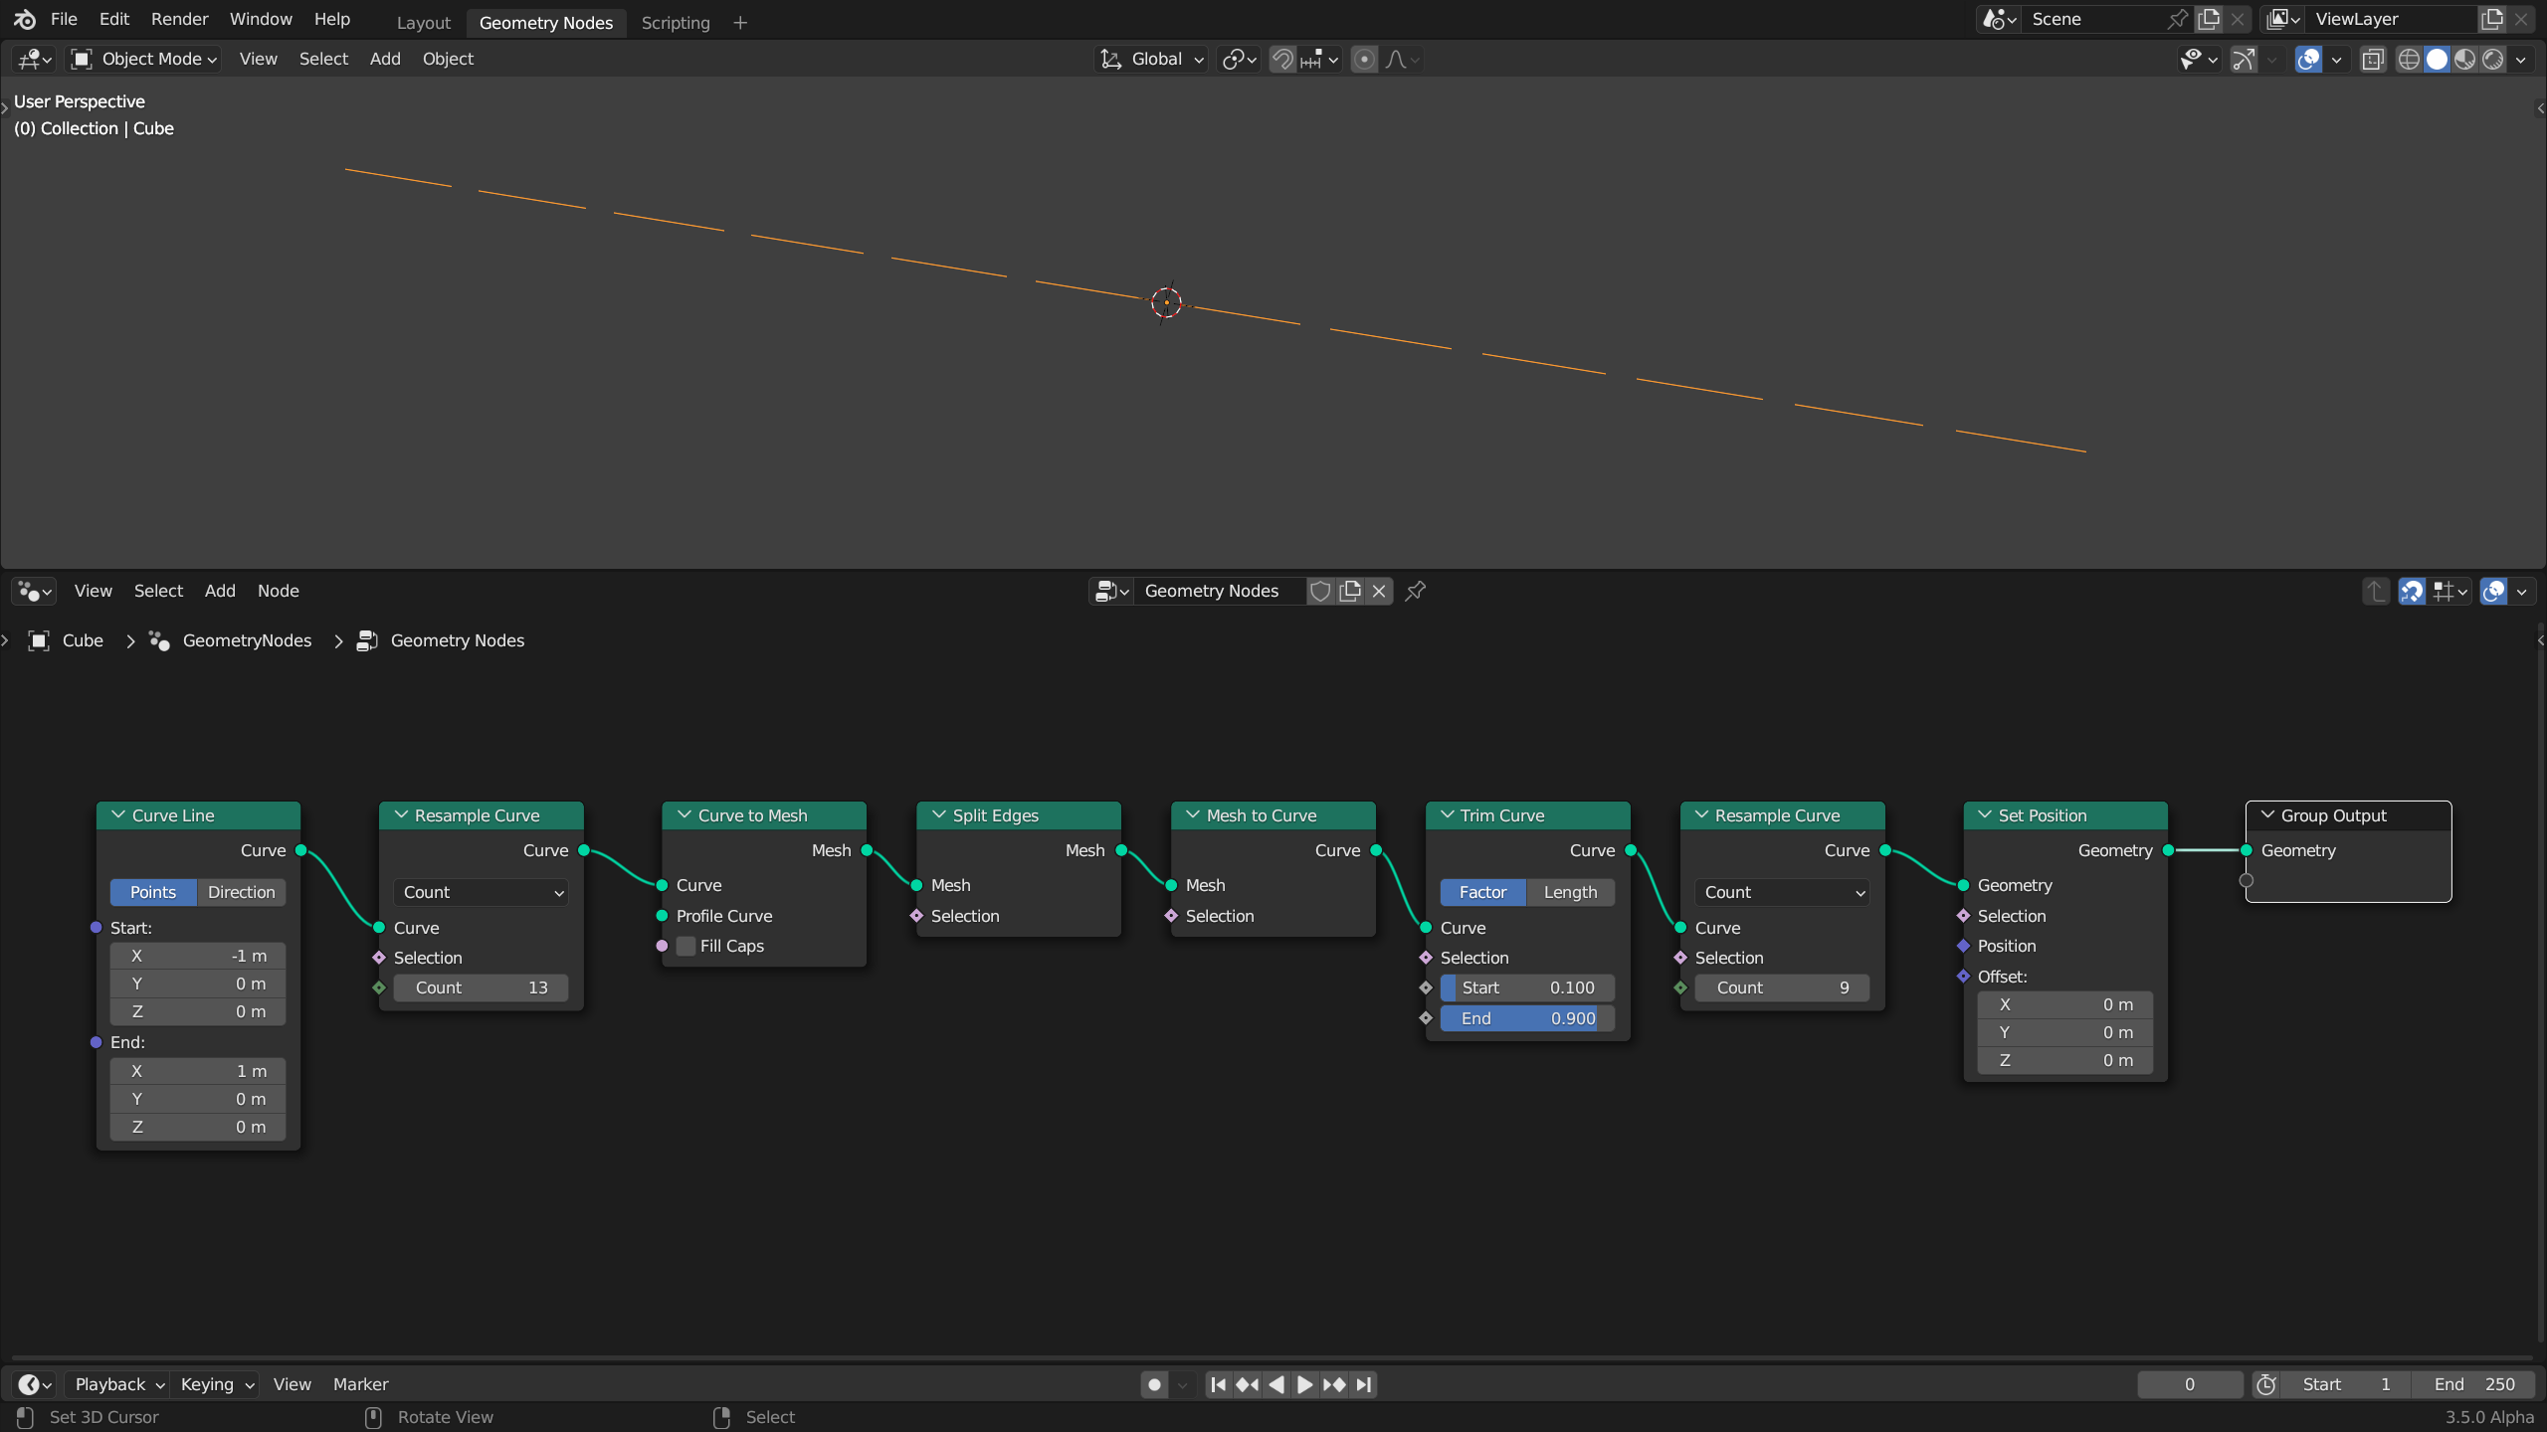This screenshot has width=2547, height=1432.
Task: Toggle snapping magnet in 3D viewport
Action: point(1283,60)
